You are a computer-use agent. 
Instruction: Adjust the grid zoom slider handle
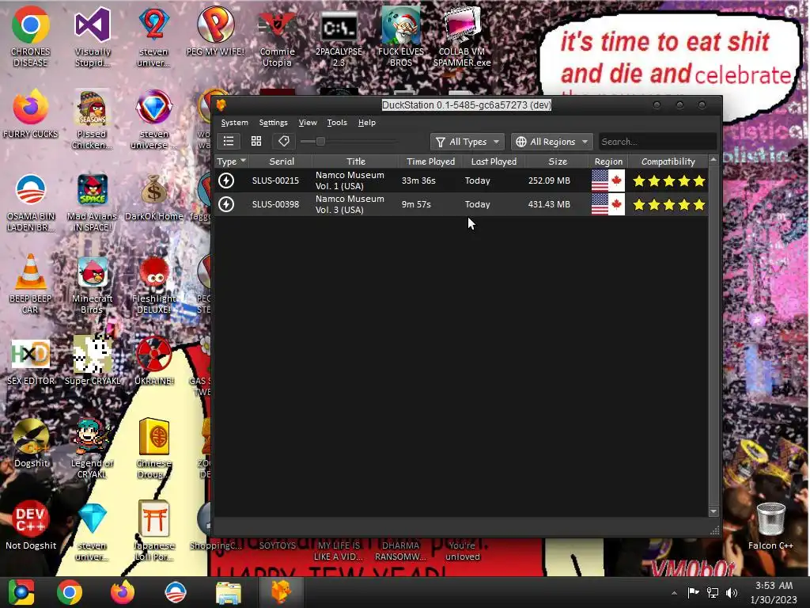click(320, 141)
